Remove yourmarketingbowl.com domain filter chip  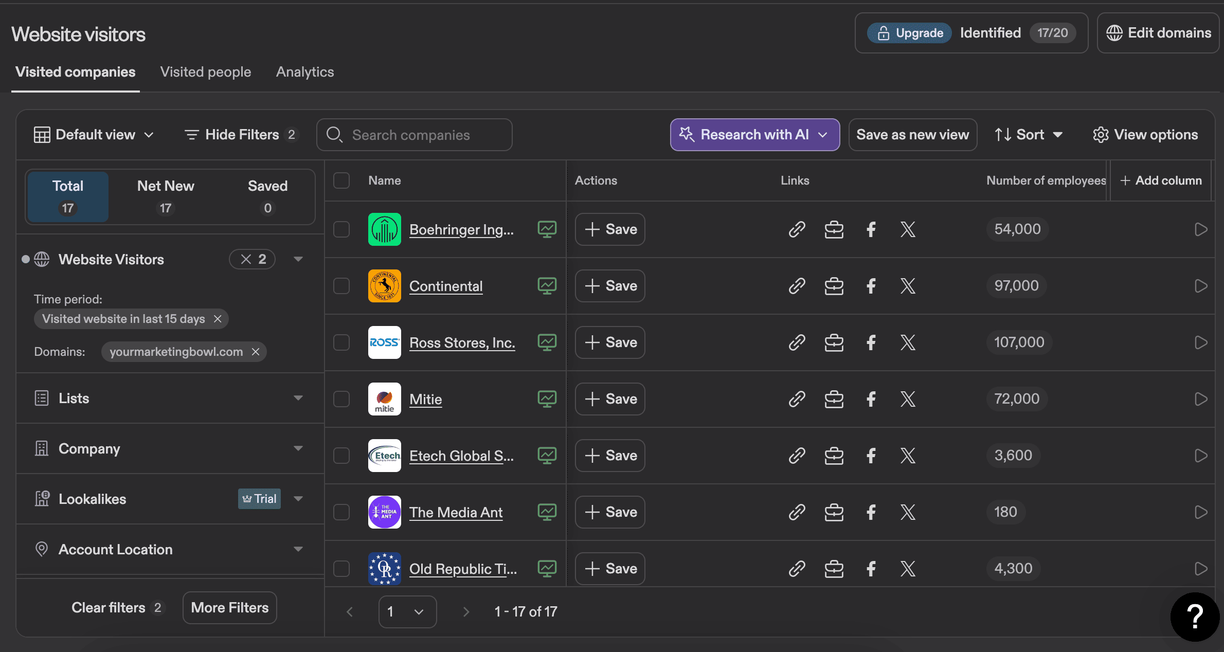pos(256,352)
